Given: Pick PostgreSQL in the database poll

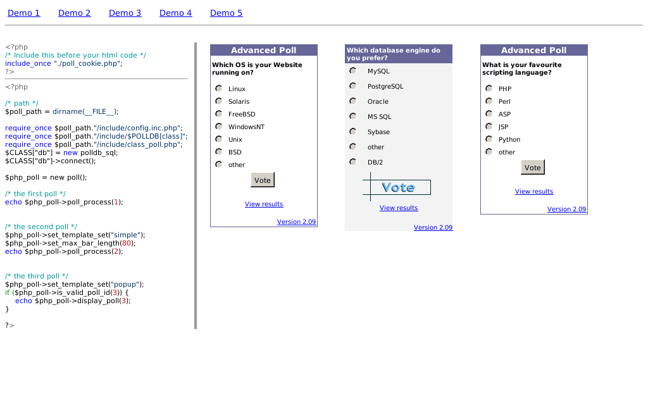Looking at the screenshot, I should [x=352, y=85].
